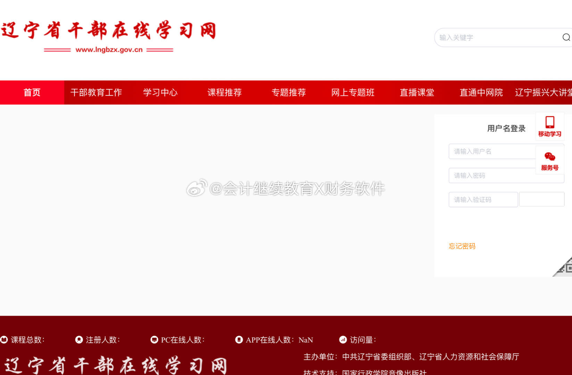This screenshot has height=375, width=572.
Task: Click the search magnifier icon
Action: pos(566,37)
